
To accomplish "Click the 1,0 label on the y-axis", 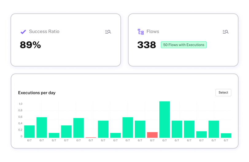I will [21, 104].
